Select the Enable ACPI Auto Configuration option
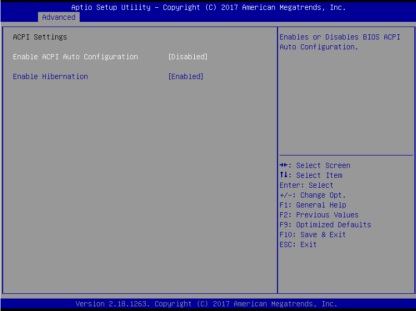The image size is (416, 311). pos(75,57)
